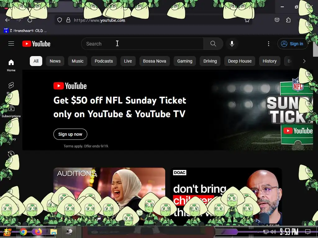Open the webcam app on taskbar

(69, 231)
